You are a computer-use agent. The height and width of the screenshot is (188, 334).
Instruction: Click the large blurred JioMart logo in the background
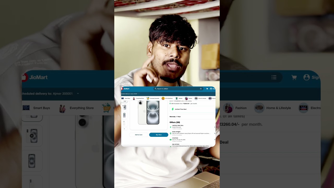pos(35,77)
